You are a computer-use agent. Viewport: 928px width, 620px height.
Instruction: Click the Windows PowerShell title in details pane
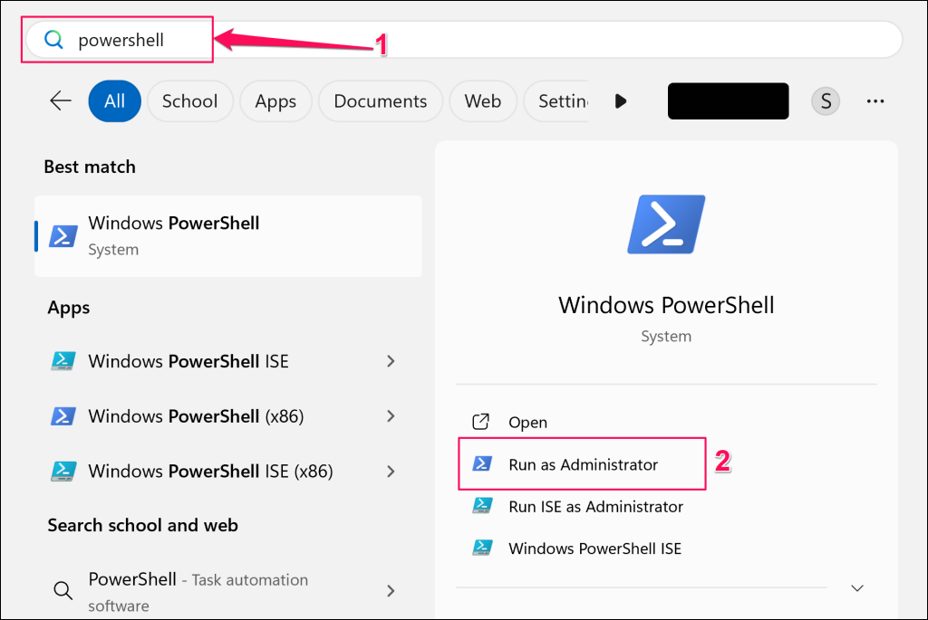tap(666, 305)
